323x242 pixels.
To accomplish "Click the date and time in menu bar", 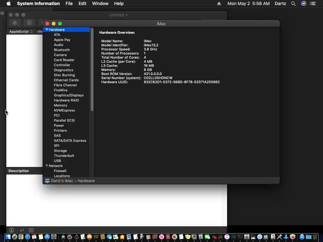I will [249, 3].
